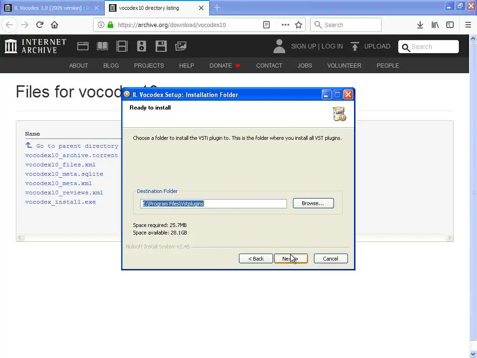Image resolution: width=477 pixels, height=358 pixels.
Task: Open the ABOUT menu item
Action: pyautogui.click(x=78, y=65)
